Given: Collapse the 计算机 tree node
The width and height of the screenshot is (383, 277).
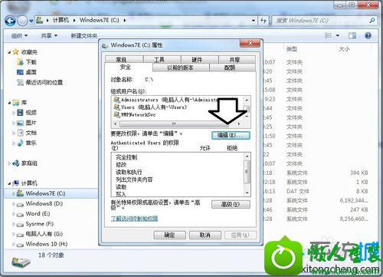Looking at the screenshot, I should pyautogui.click(x=9, y=183).
